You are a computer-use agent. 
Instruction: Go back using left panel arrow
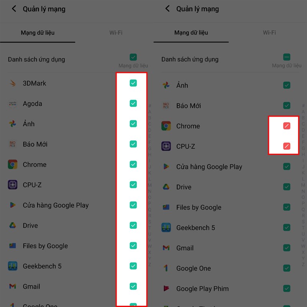(x=14, y=8)
